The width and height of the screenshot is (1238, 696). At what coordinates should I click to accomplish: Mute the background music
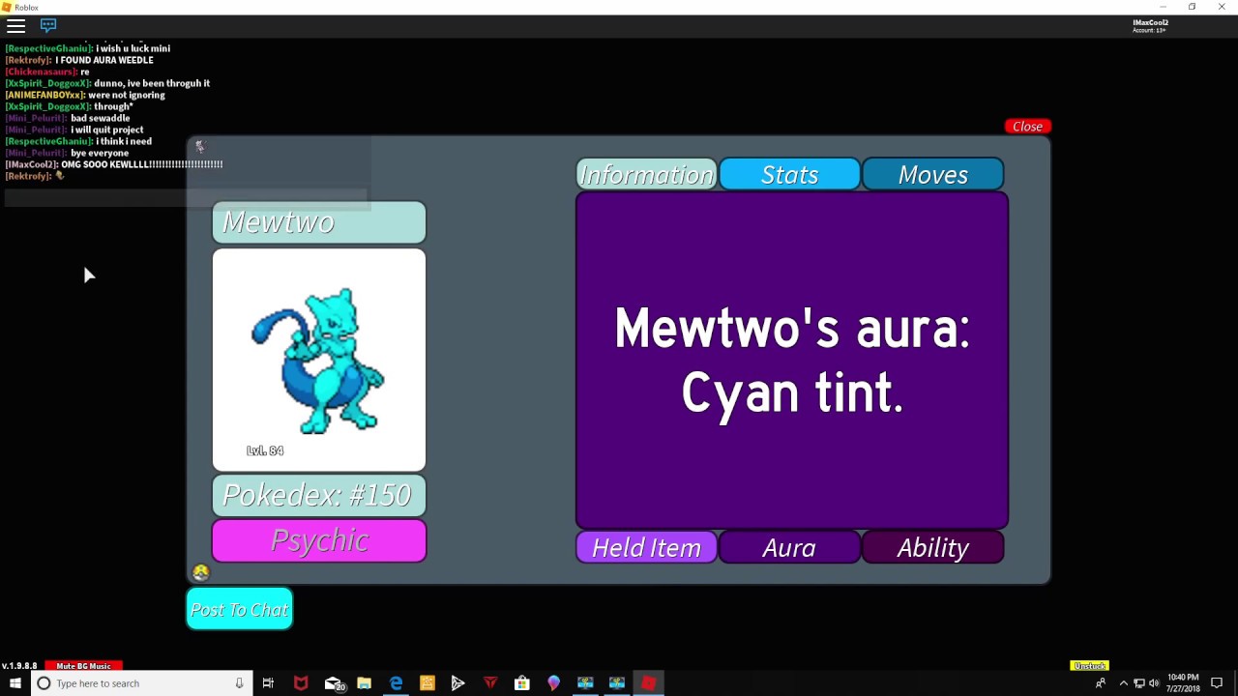83,666
